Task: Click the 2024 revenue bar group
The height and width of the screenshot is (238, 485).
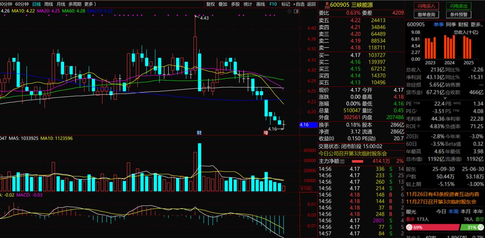Action: click(x=449, y=48)
